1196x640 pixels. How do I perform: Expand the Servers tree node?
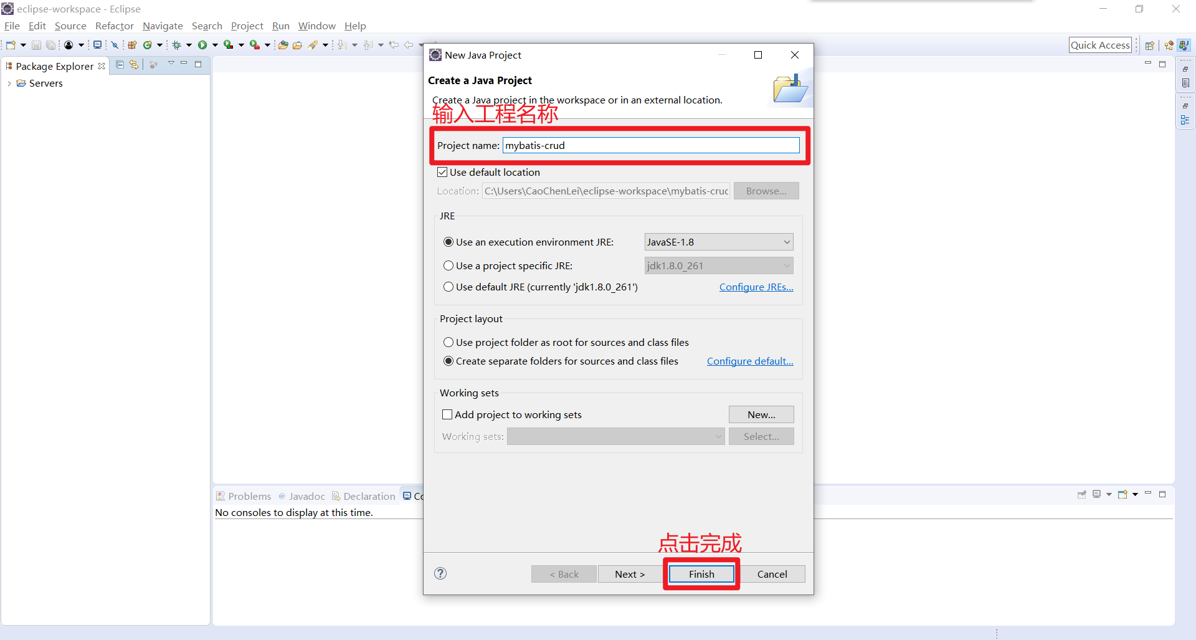9,84
